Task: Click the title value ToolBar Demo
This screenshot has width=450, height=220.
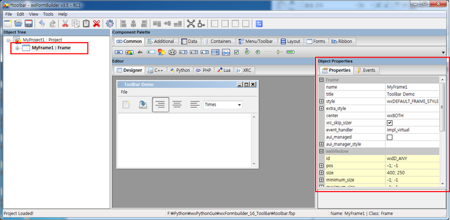Action: point(401,94)
